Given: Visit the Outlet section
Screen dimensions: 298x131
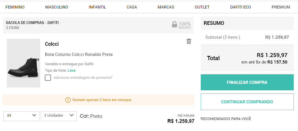Looking at the screenshot, I should pyautogui.click(x=202, y=7).
